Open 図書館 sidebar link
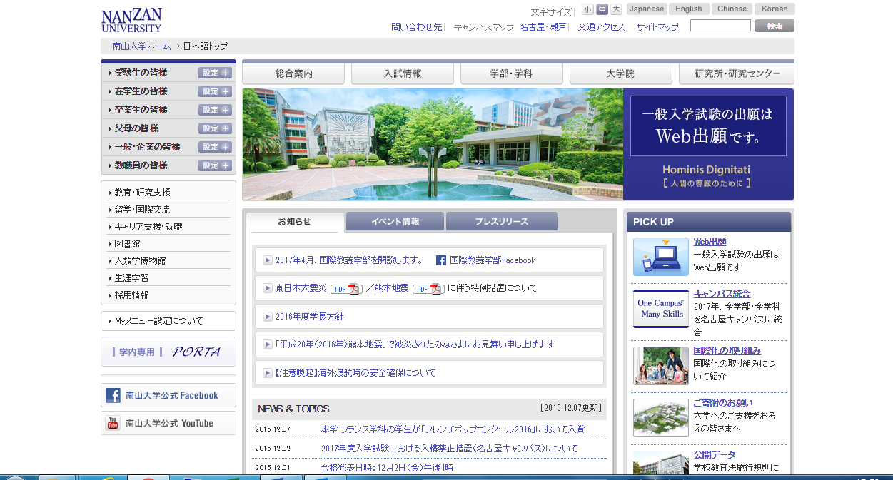Screen dimensions: 893x480 [x=128, y=244]
